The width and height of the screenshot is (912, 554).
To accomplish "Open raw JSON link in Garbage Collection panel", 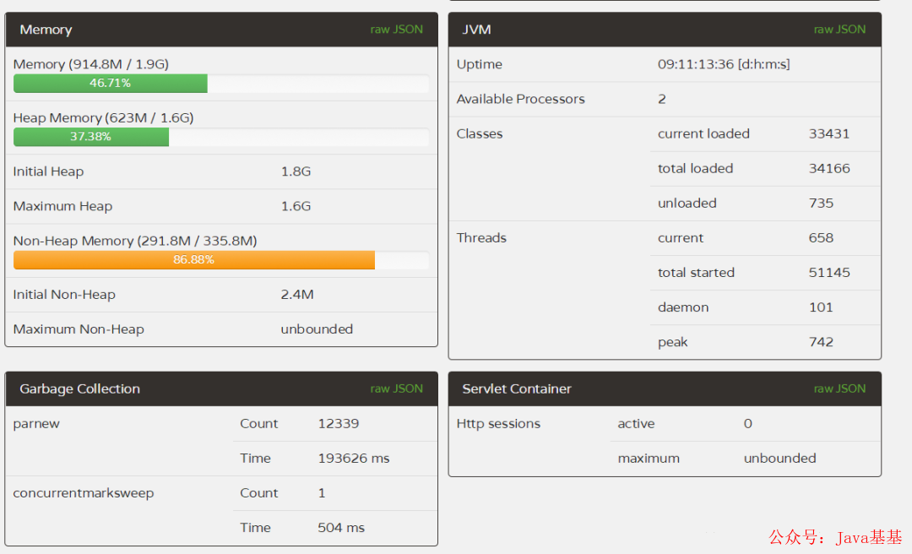I will pyautogui.click(x=396, y=388).
